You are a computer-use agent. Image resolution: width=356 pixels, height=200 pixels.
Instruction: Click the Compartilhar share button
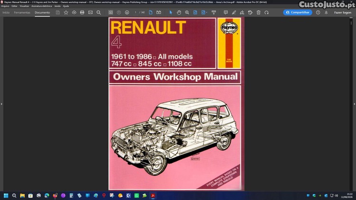point(298,12)
